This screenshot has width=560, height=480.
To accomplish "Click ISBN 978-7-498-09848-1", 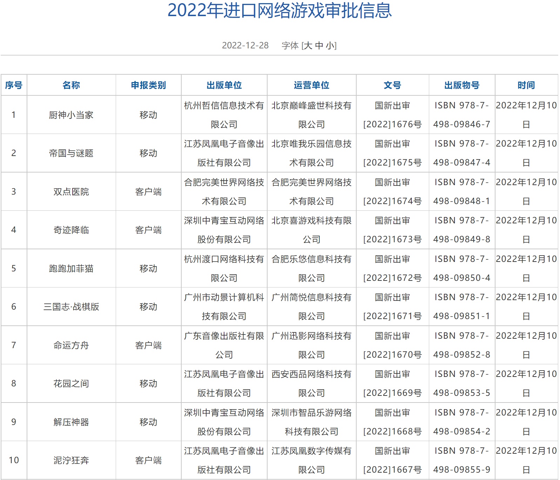I will 462,192.
